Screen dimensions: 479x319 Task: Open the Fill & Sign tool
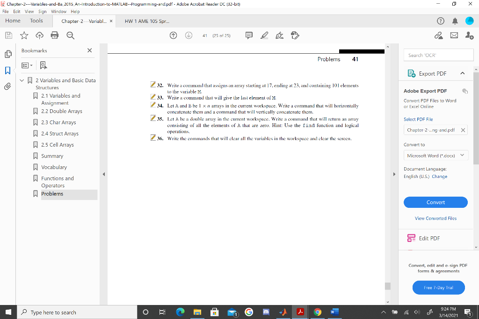279,35
